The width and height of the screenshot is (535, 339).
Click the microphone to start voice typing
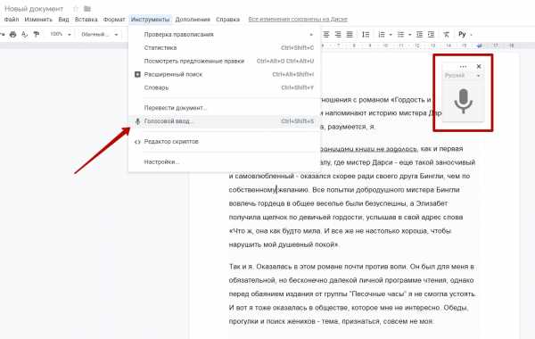[463, 101]
